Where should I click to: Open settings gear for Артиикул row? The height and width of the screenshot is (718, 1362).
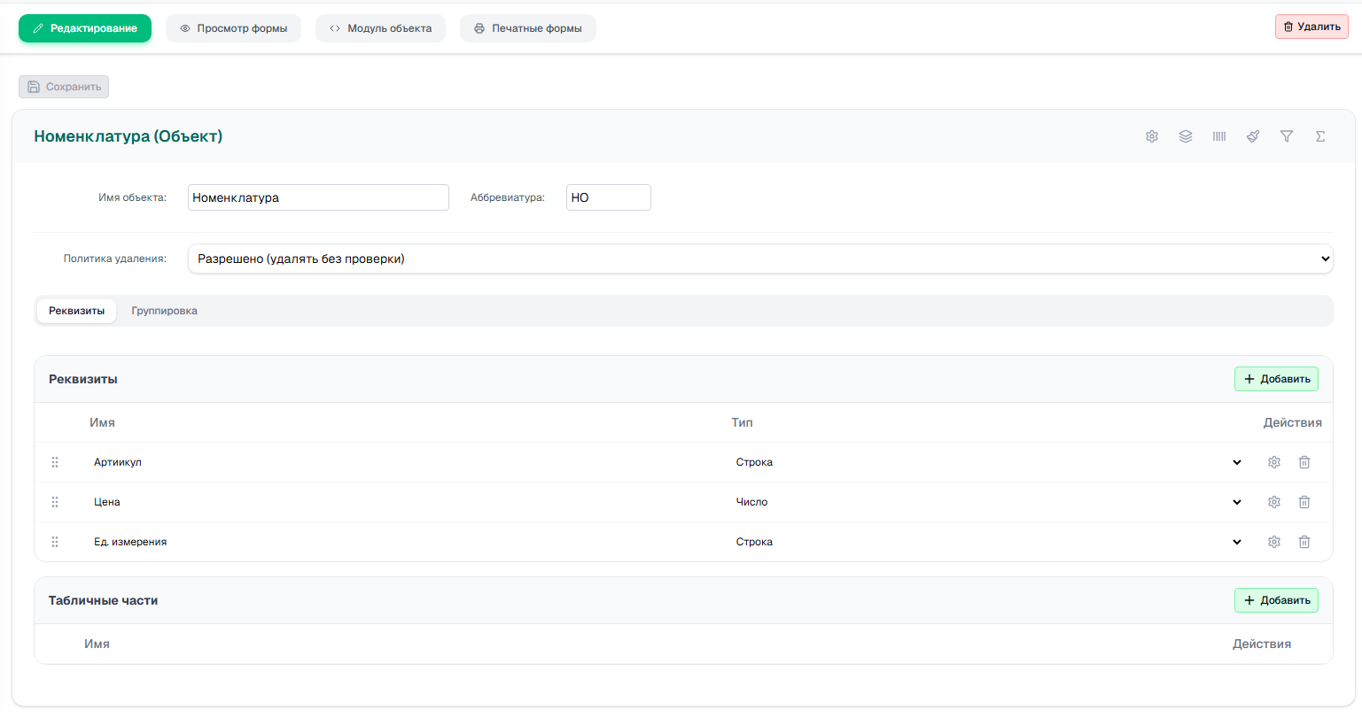[1274, 462]
